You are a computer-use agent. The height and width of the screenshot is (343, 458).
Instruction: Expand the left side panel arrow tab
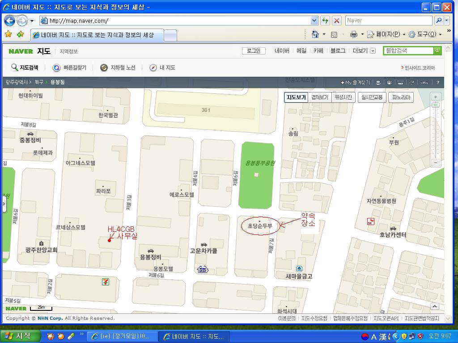click(x=4, y=204)
